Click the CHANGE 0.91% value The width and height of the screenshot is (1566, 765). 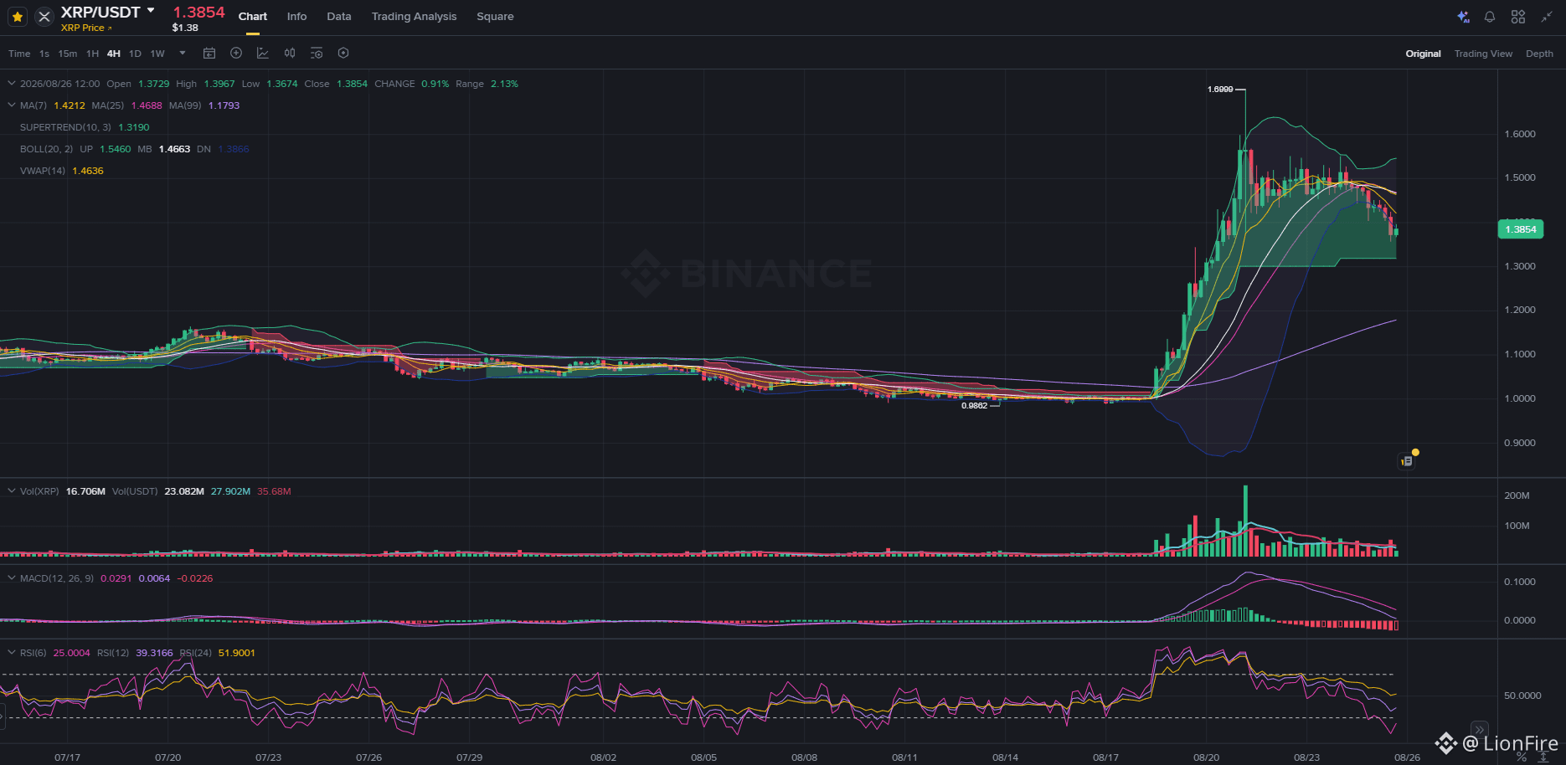click(x=435, y=84)
